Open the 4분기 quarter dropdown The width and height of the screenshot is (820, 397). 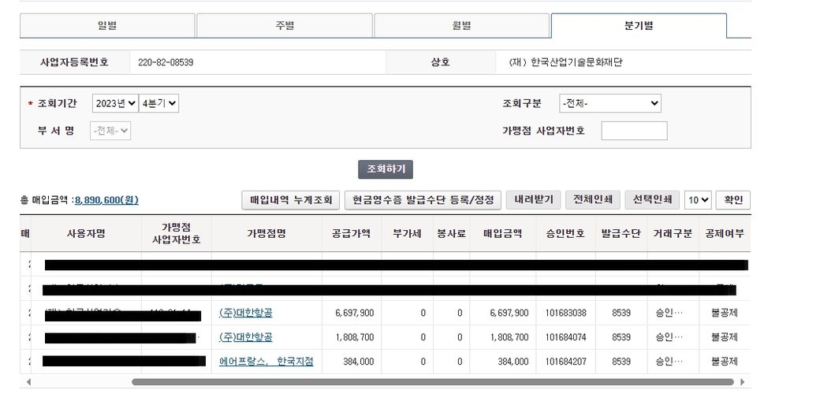coord(159,103)
